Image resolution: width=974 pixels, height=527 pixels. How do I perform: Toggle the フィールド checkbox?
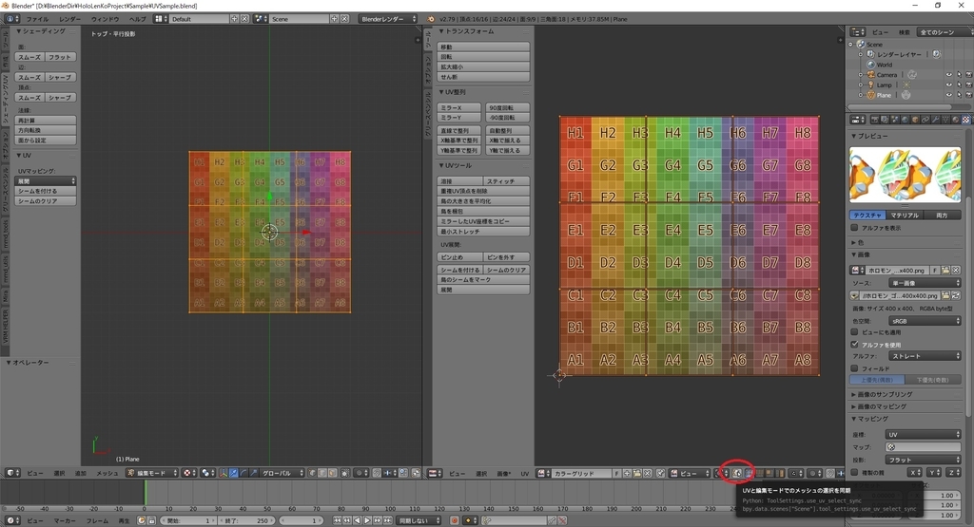click(855, 368)
